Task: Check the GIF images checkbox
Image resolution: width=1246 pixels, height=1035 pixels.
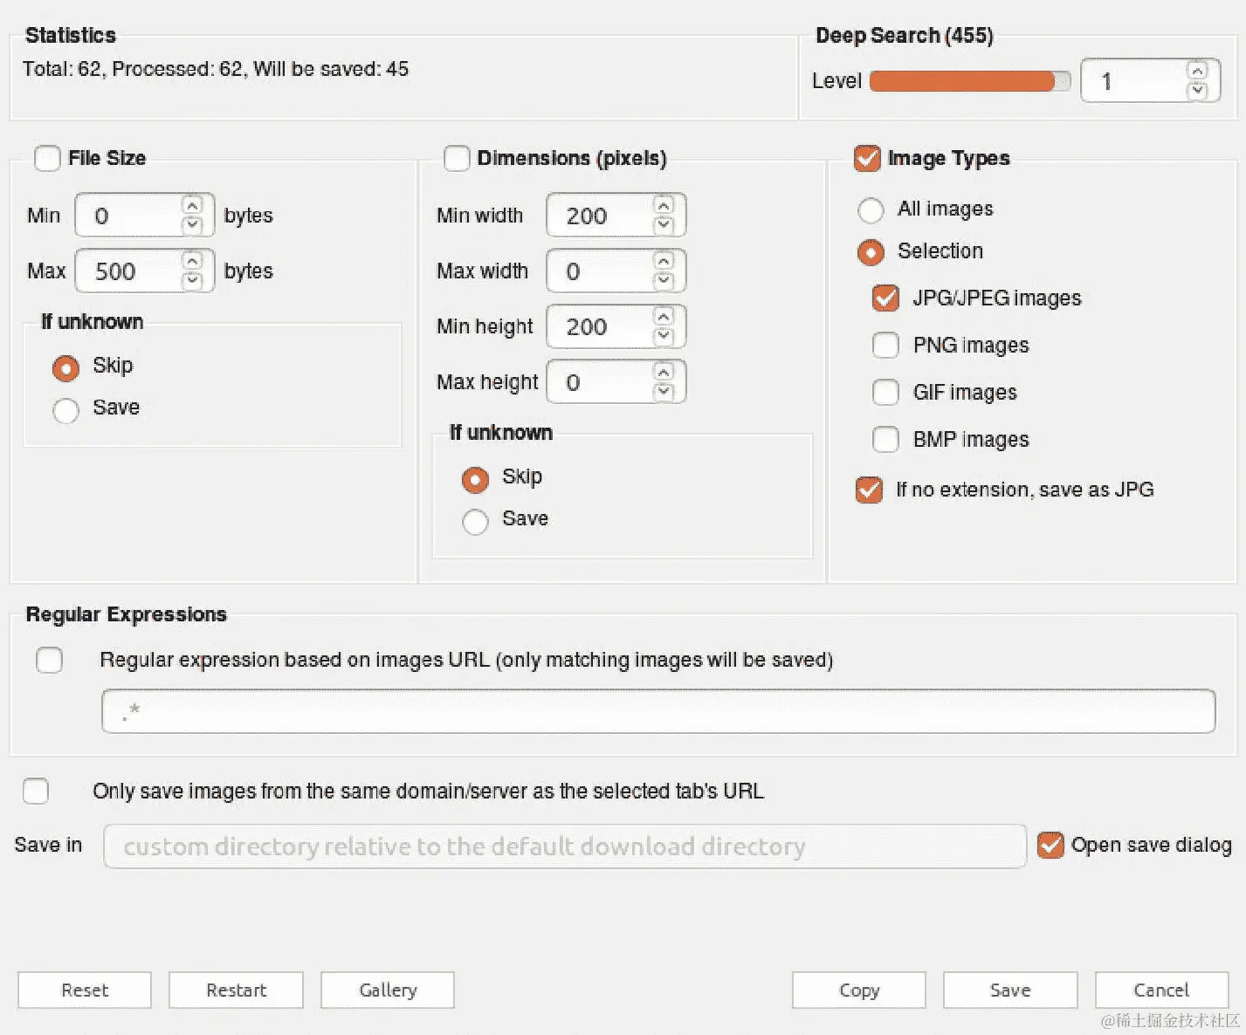Action: (885, 392)
